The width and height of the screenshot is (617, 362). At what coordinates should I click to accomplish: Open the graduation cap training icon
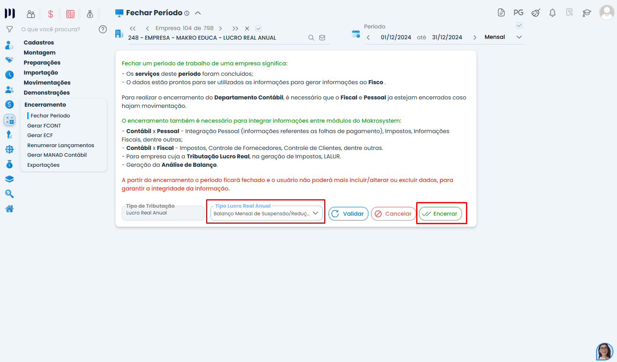(587, 13)
